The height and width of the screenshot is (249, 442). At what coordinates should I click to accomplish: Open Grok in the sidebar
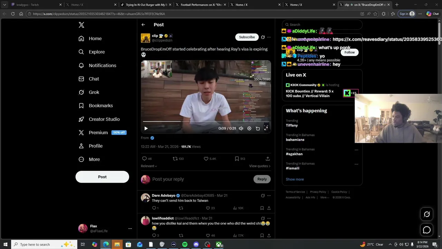pos(89,92)
